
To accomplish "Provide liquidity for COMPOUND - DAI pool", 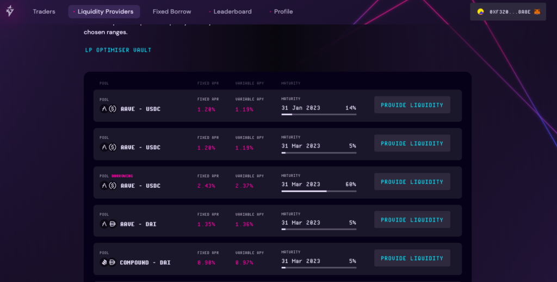I will (x=412, y=258).
